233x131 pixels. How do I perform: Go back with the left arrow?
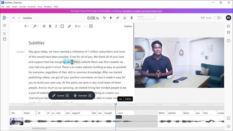(13, 18)
